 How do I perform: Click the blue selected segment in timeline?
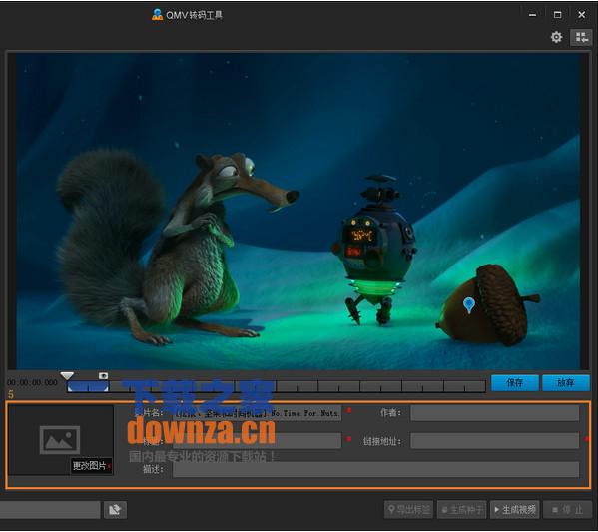click(x=88, y=386)
